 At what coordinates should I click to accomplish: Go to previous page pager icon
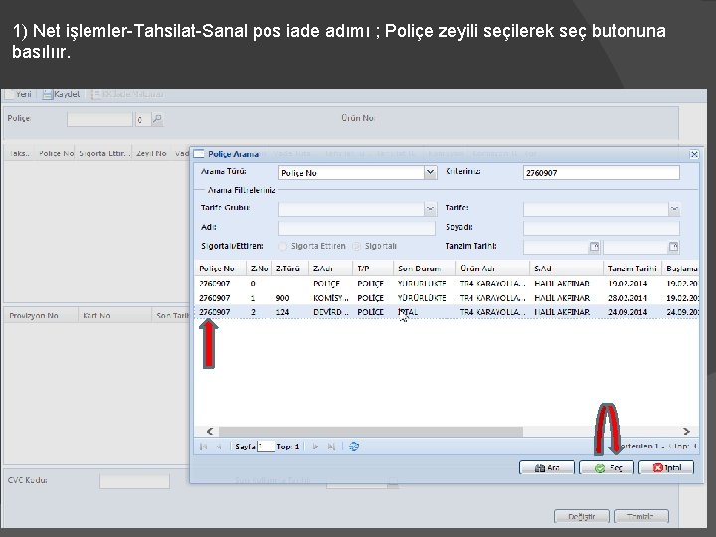220,447
